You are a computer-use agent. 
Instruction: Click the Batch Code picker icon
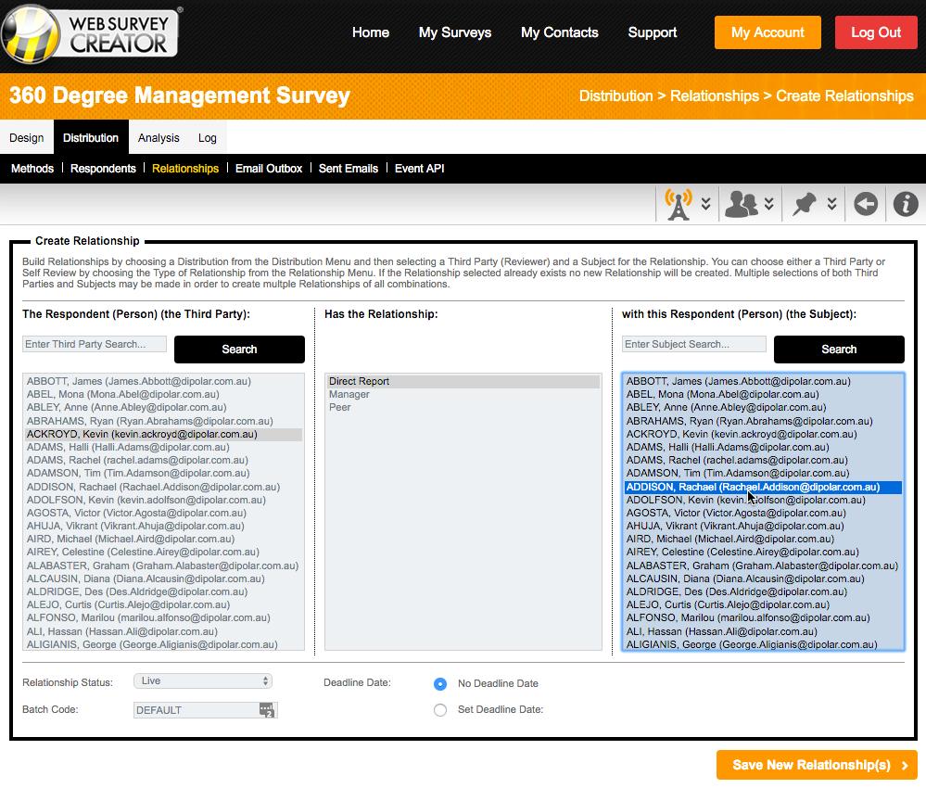[x=267, y=710]
